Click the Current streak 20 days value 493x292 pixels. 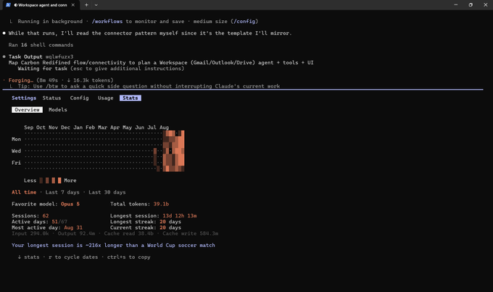tap(170, 228)
